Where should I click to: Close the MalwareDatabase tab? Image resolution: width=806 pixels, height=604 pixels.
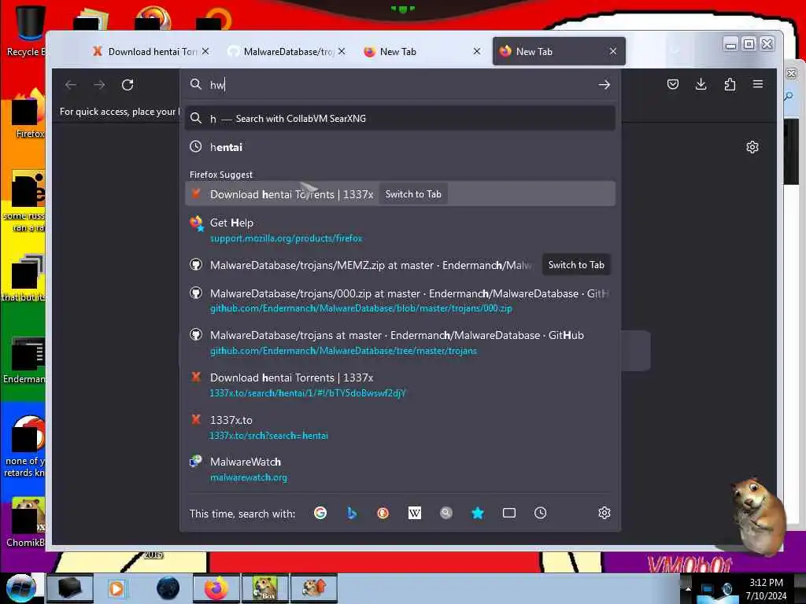click(342, 51)
